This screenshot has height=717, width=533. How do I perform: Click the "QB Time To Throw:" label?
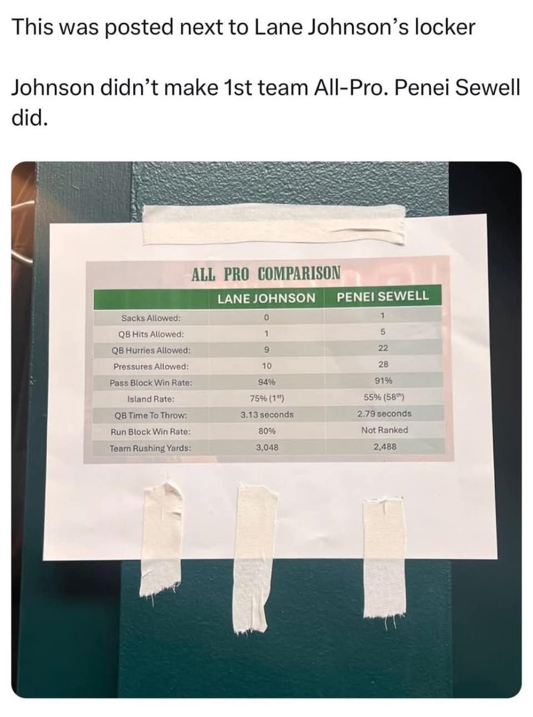tap(151, 415)
